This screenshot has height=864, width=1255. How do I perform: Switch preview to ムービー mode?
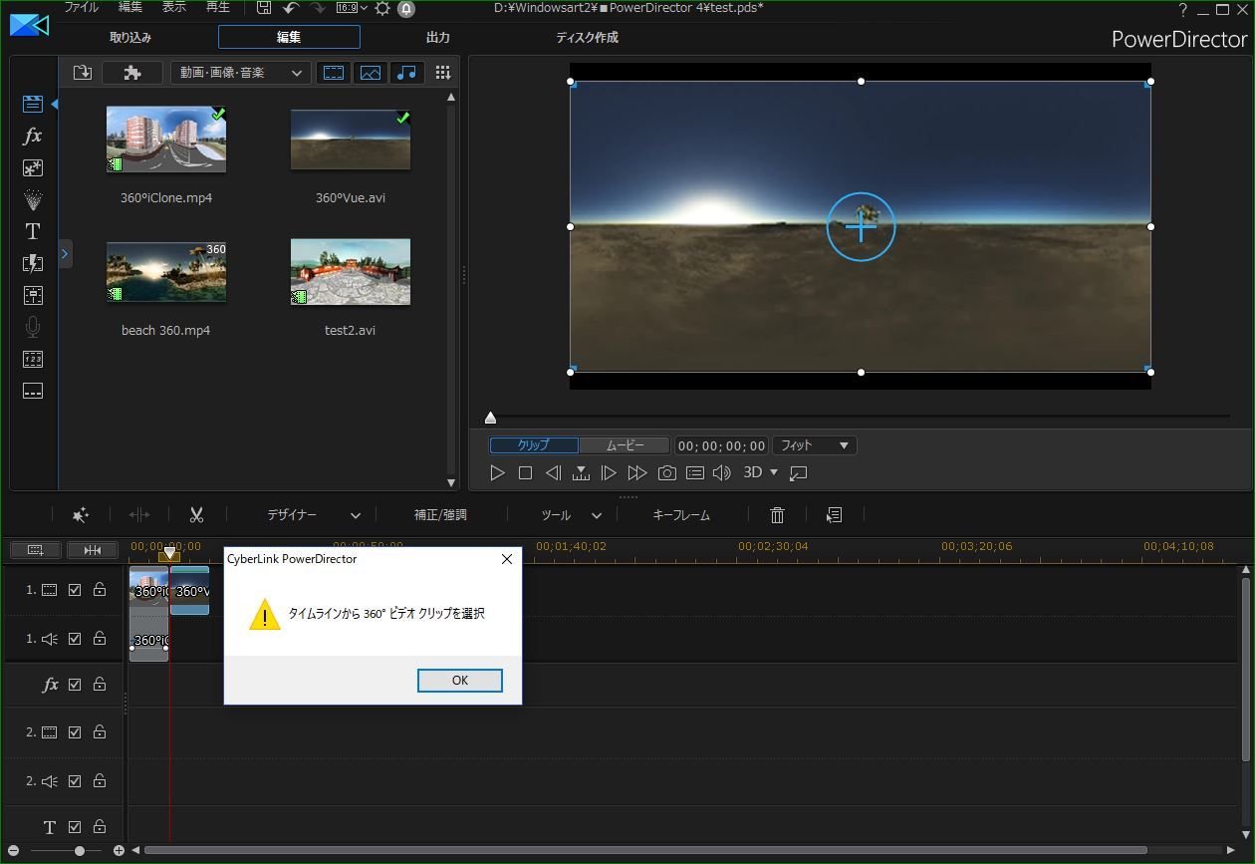coord(625,445)
